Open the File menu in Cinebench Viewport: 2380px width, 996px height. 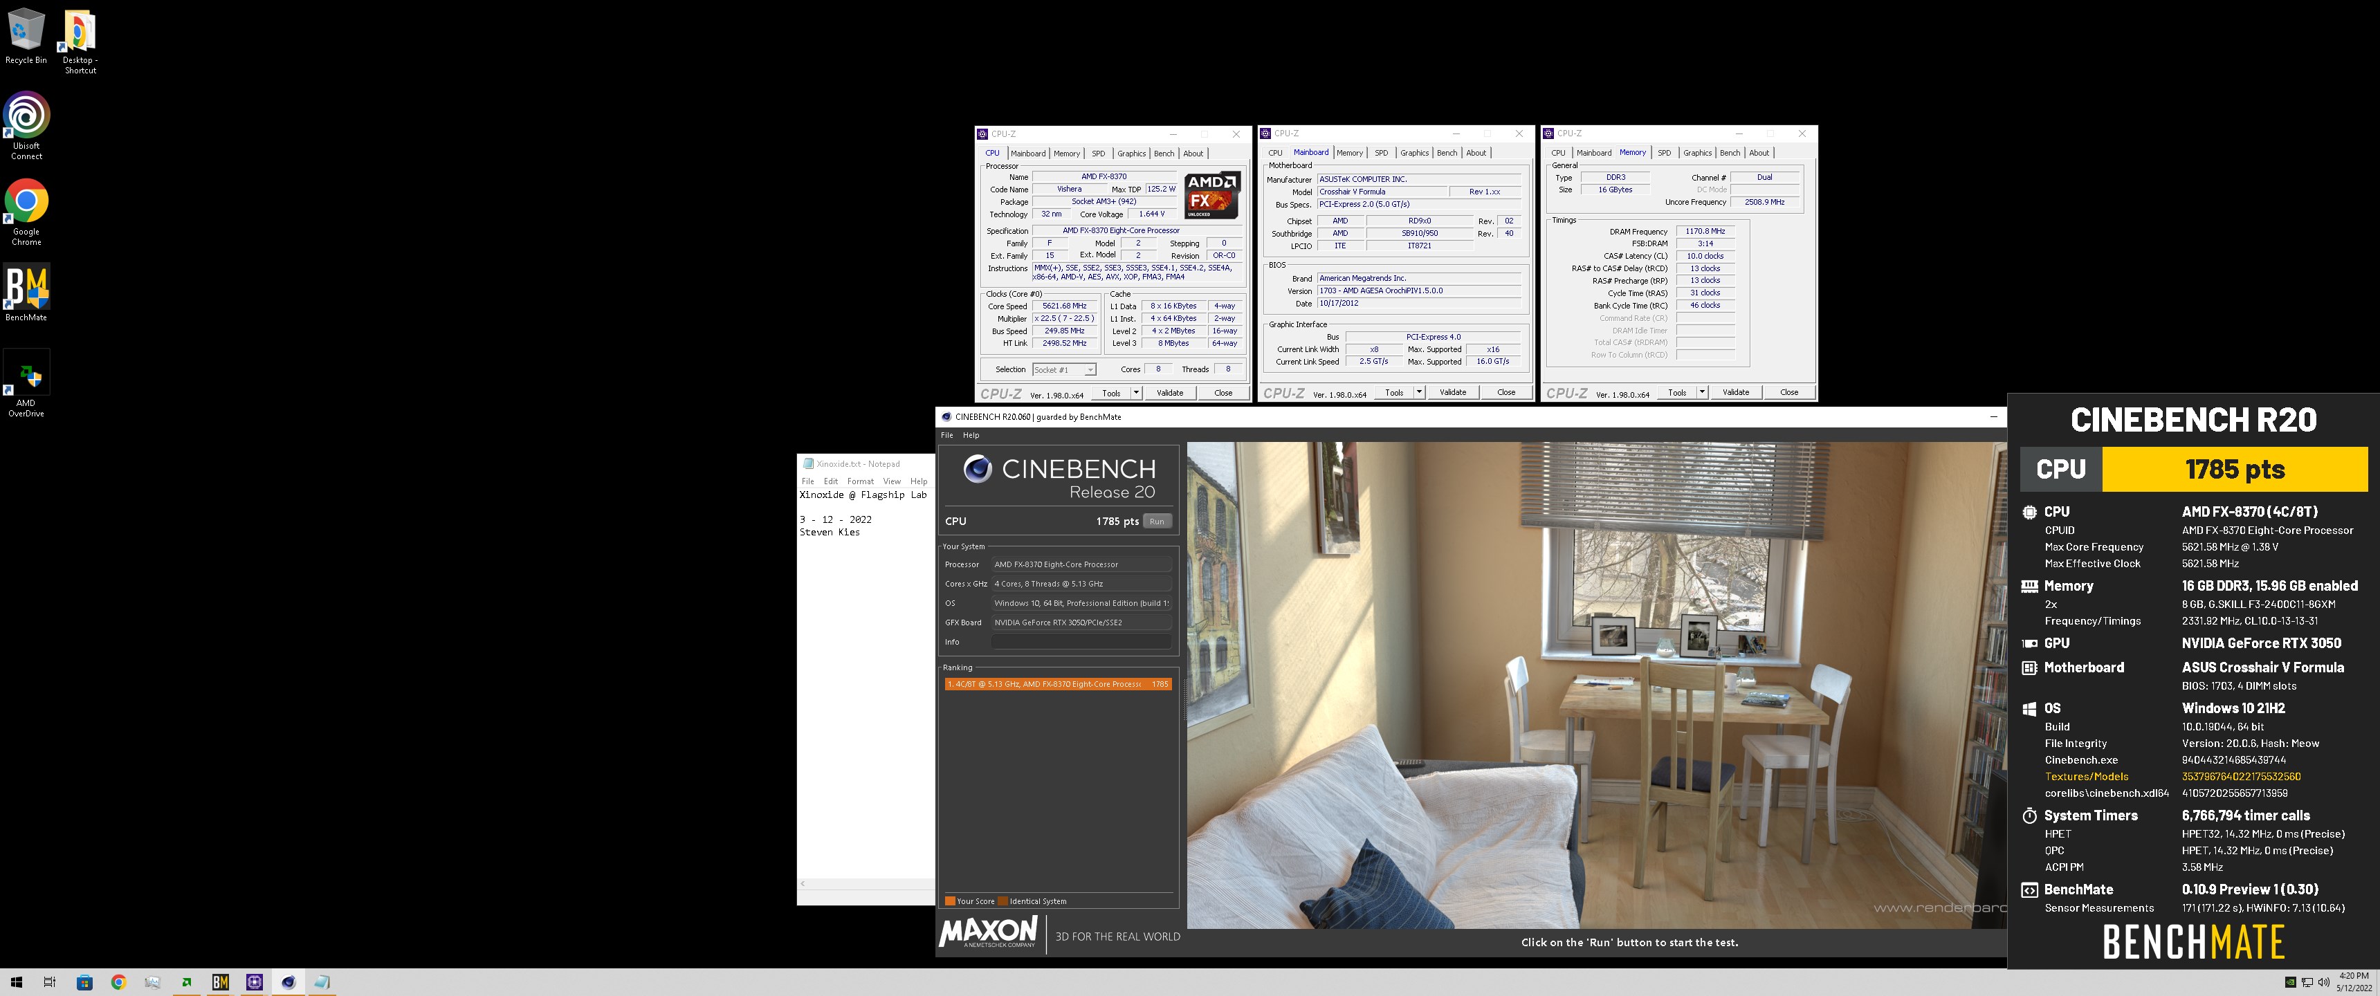pos(947,435)
